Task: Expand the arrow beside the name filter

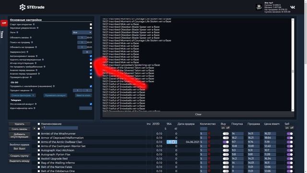Action: click(34, 129)
